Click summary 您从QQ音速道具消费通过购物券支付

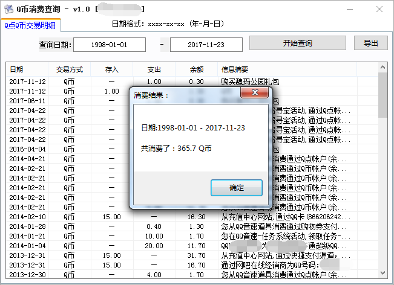[284, 226]
